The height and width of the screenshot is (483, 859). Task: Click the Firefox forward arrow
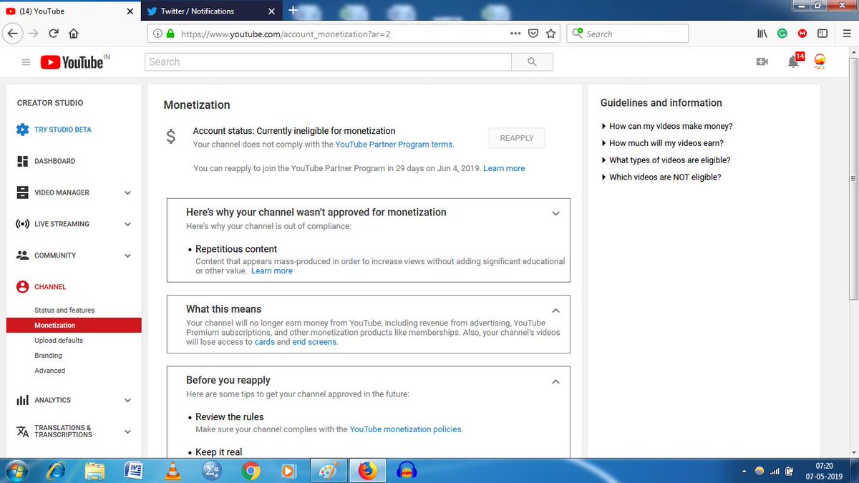34,34
